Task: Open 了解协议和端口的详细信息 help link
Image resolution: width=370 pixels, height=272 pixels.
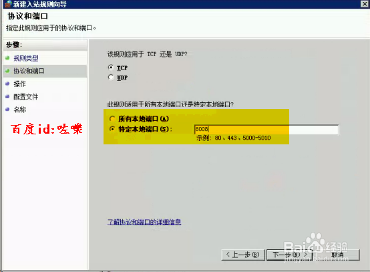Action: [x=144, y=222]
